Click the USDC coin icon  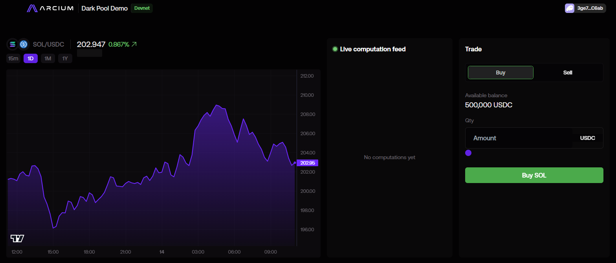tap(24, 45)
